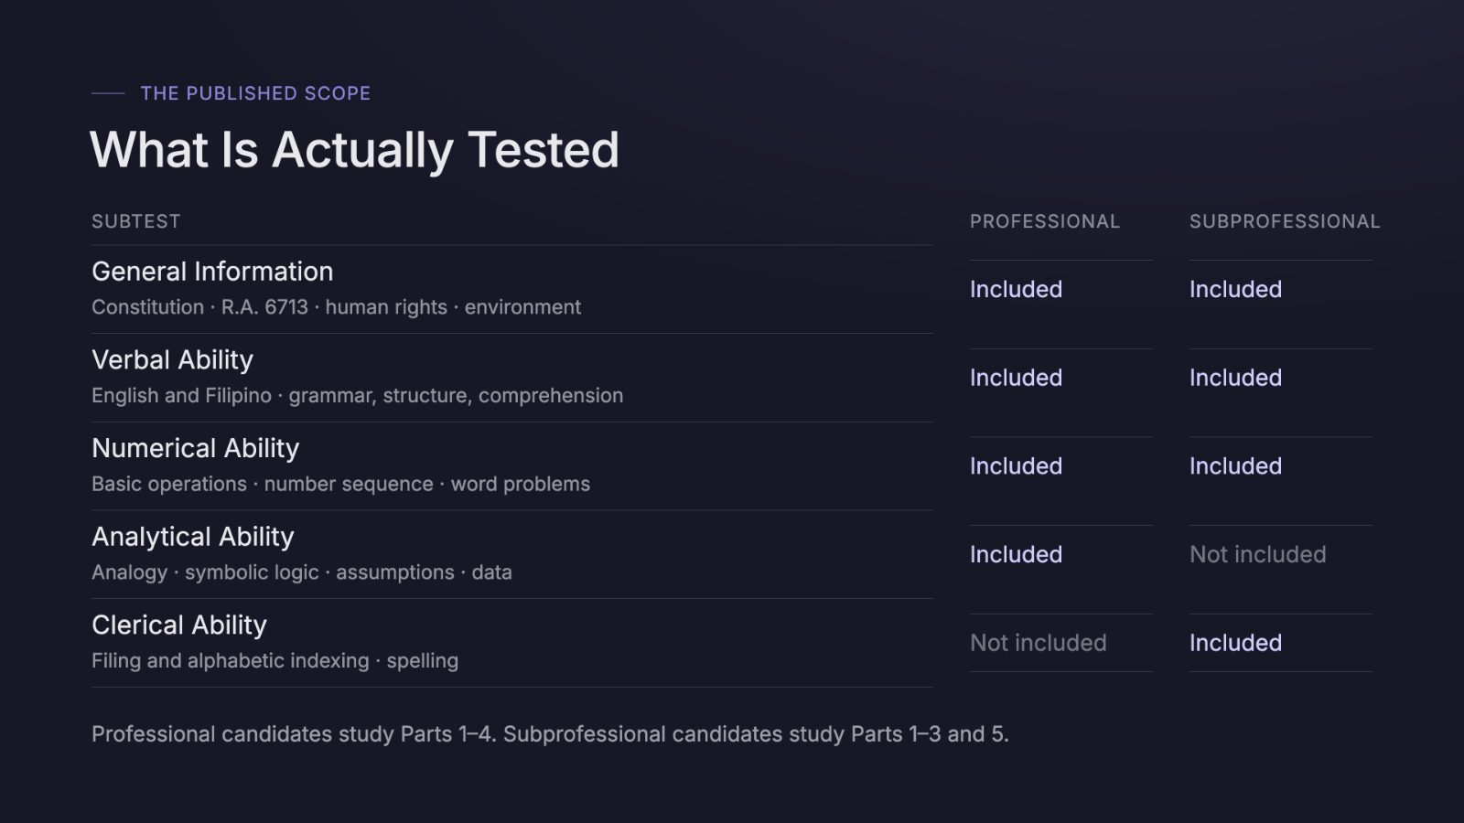1464x823 pixels.
Task: Click the SUBPROFESSIONAL column header
Action: click(x=1285, y=221)
